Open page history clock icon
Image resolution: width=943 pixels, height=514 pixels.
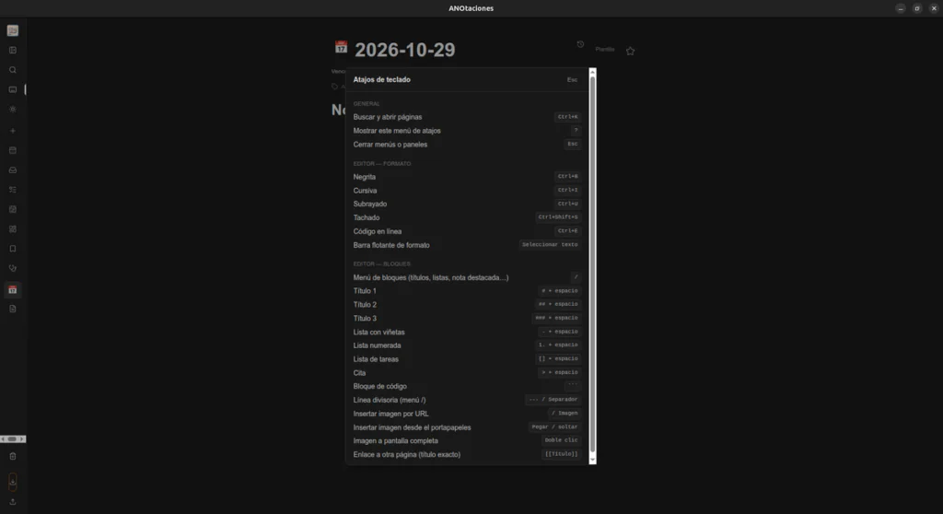(x=580, y=44)
